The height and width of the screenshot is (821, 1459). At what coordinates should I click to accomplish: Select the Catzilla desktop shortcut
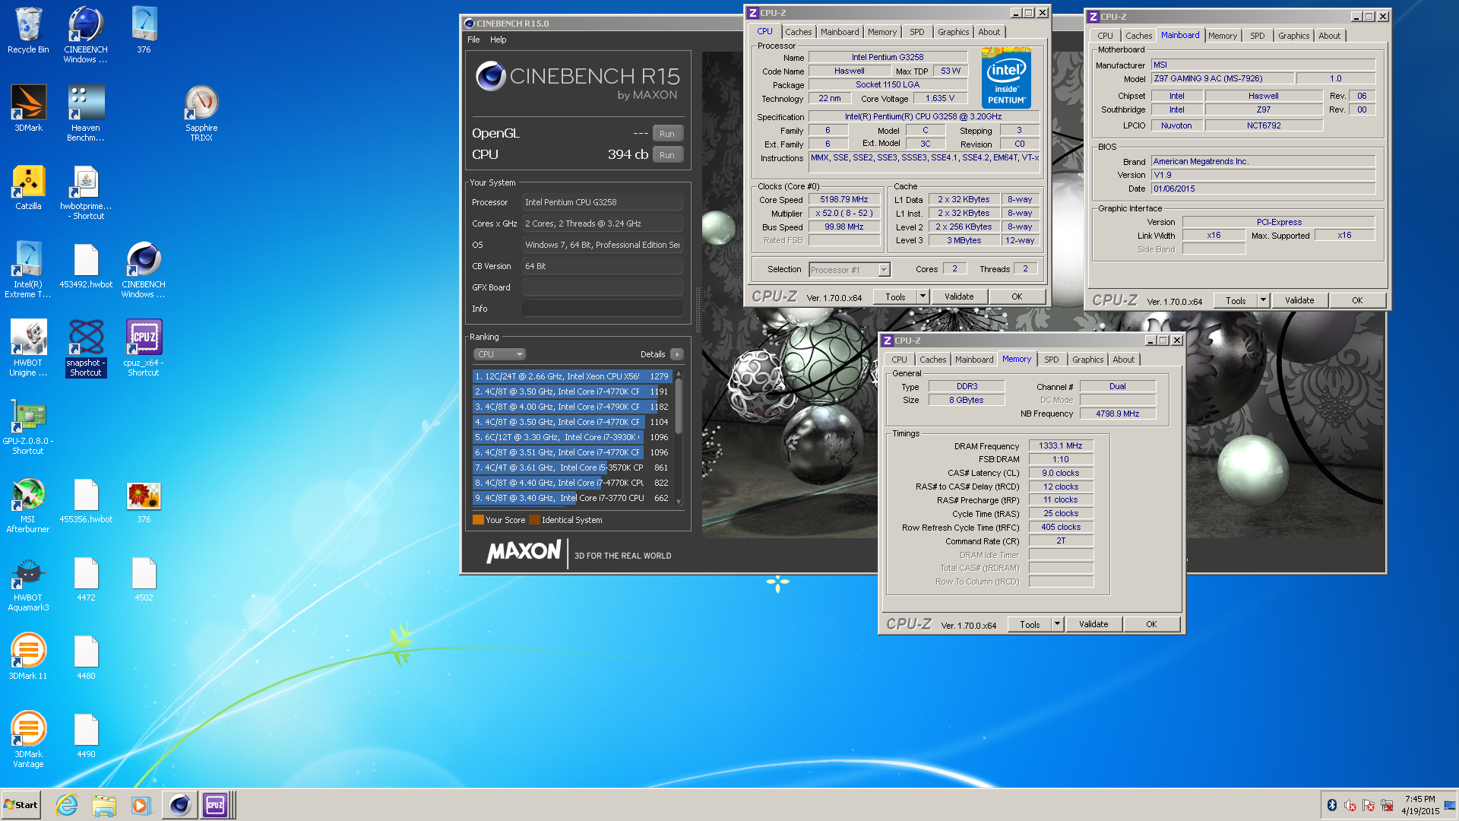point(28,187)
